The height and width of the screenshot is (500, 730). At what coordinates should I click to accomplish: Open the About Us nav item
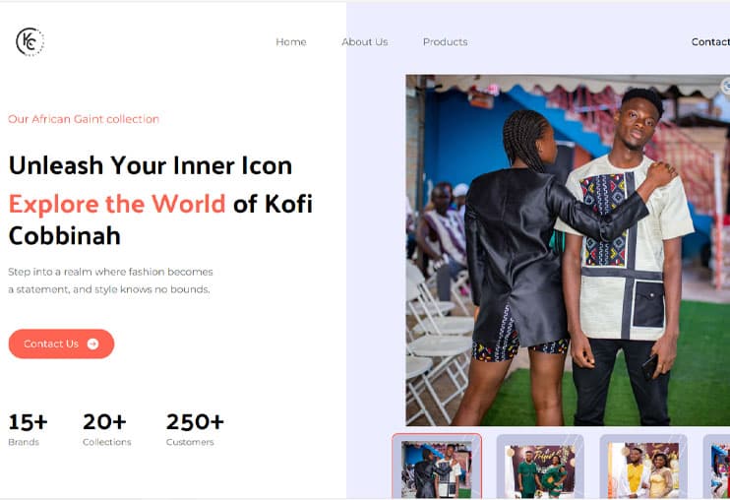point(365,42)
